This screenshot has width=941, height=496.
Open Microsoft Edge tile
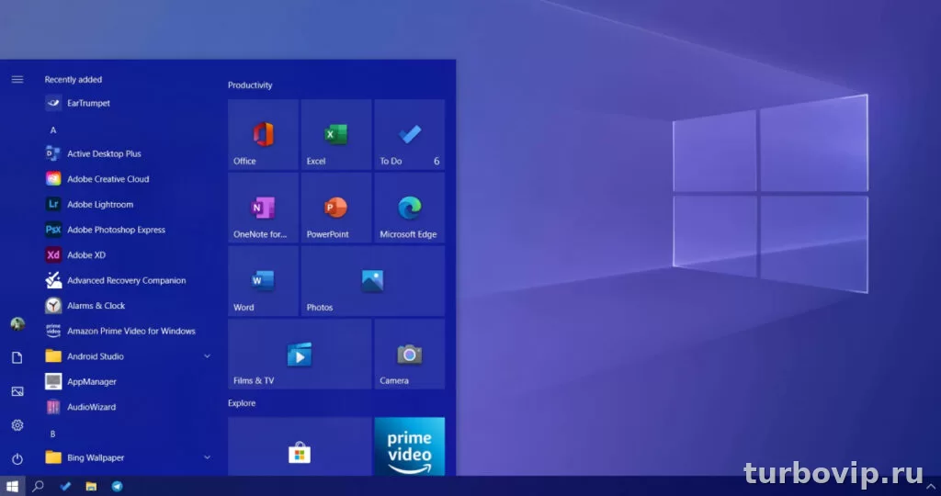click(409, 208)
